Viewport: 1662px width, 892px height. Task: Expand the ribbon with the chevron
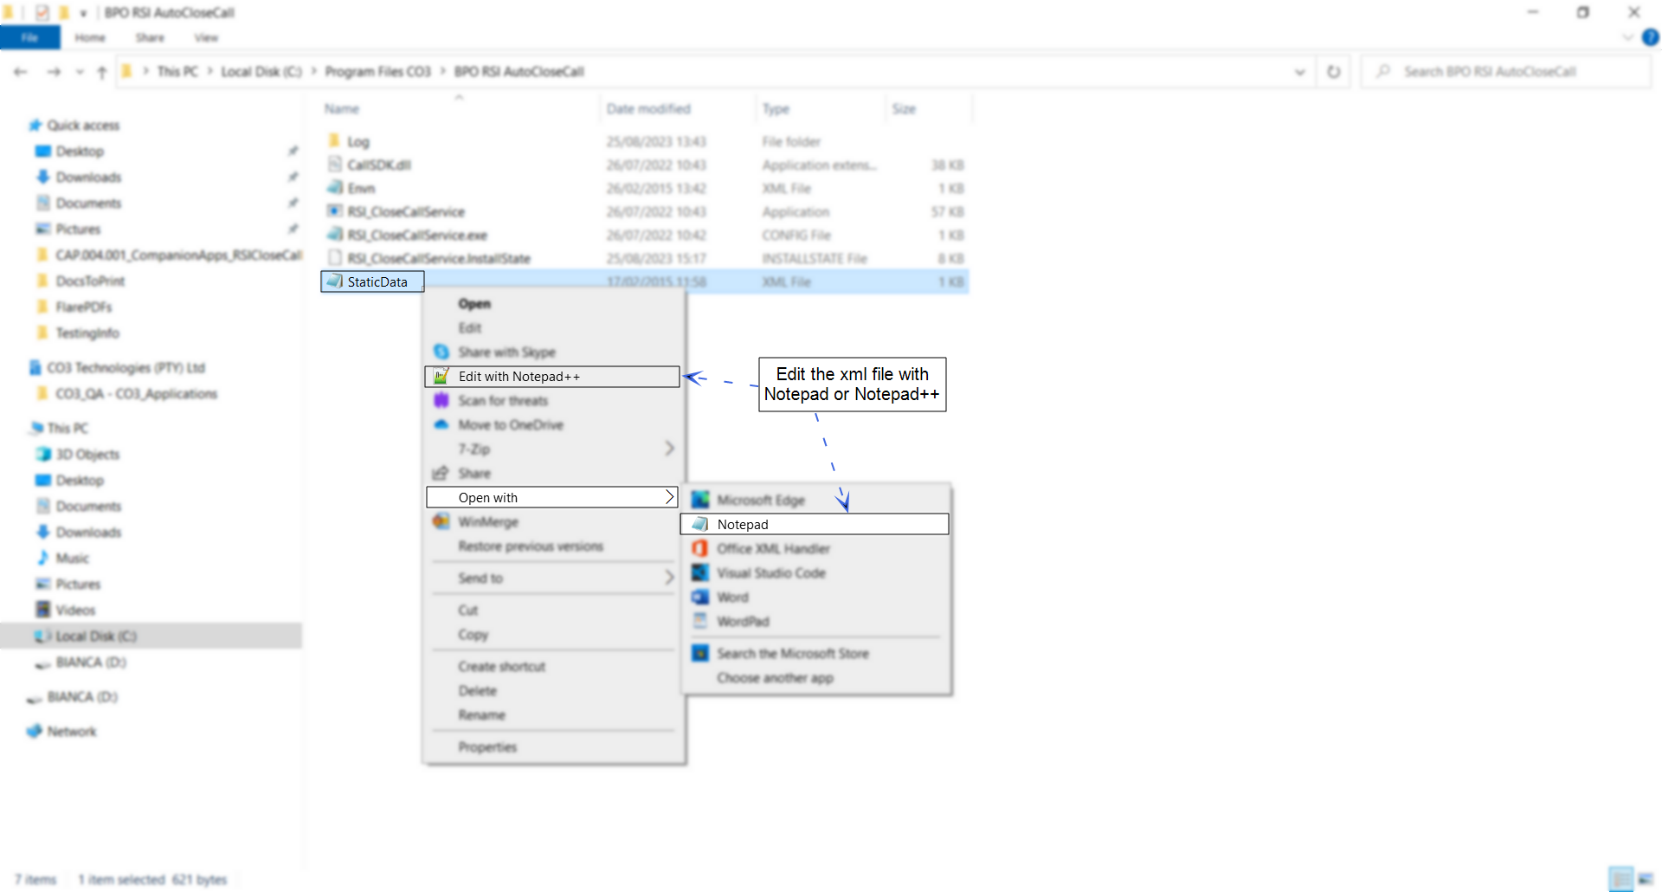click(x=1627, y=37)
